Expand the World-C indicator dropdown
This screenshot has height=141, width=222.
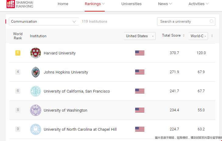pyautogui.click(x=198, y=36)
